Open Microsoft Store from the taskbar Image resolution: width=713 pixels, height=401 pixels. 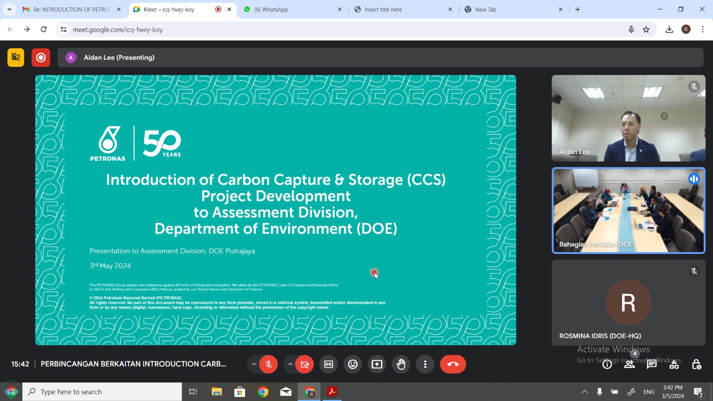[x=240, y=392]
